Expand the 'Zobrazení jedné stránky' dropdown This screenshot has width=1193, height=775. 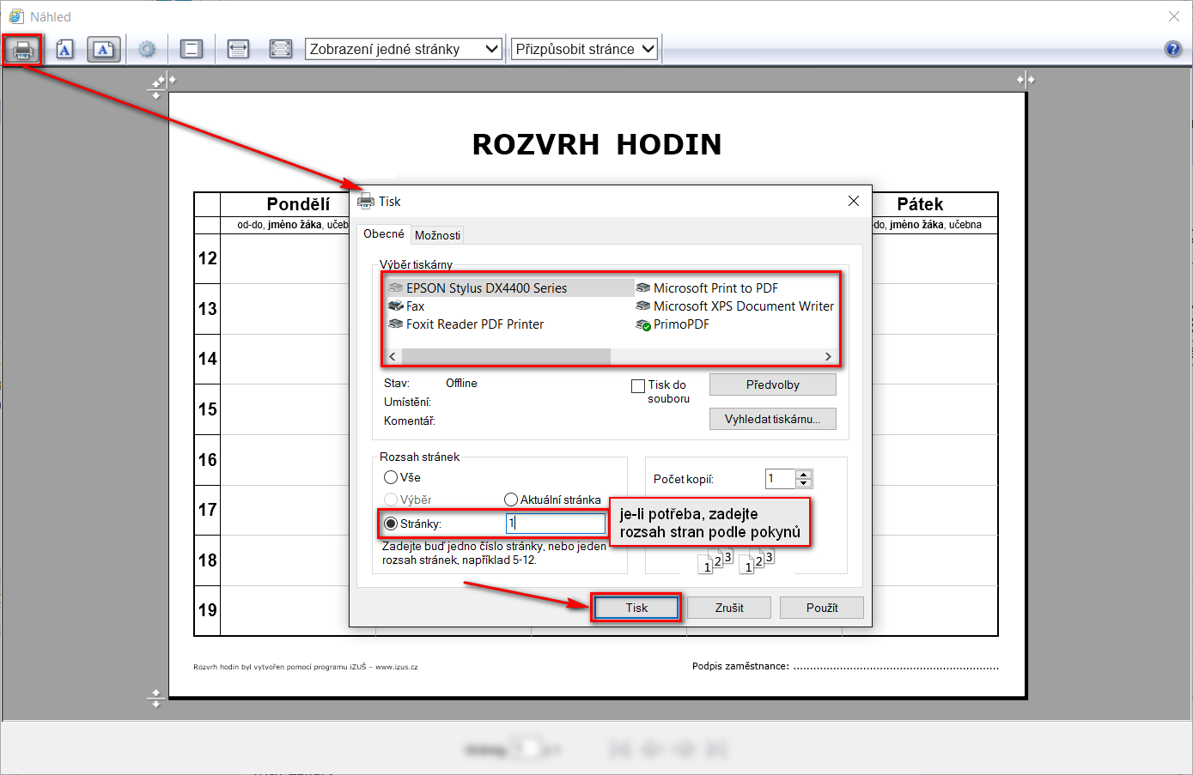pyautogui.click(x=404, y=49)
